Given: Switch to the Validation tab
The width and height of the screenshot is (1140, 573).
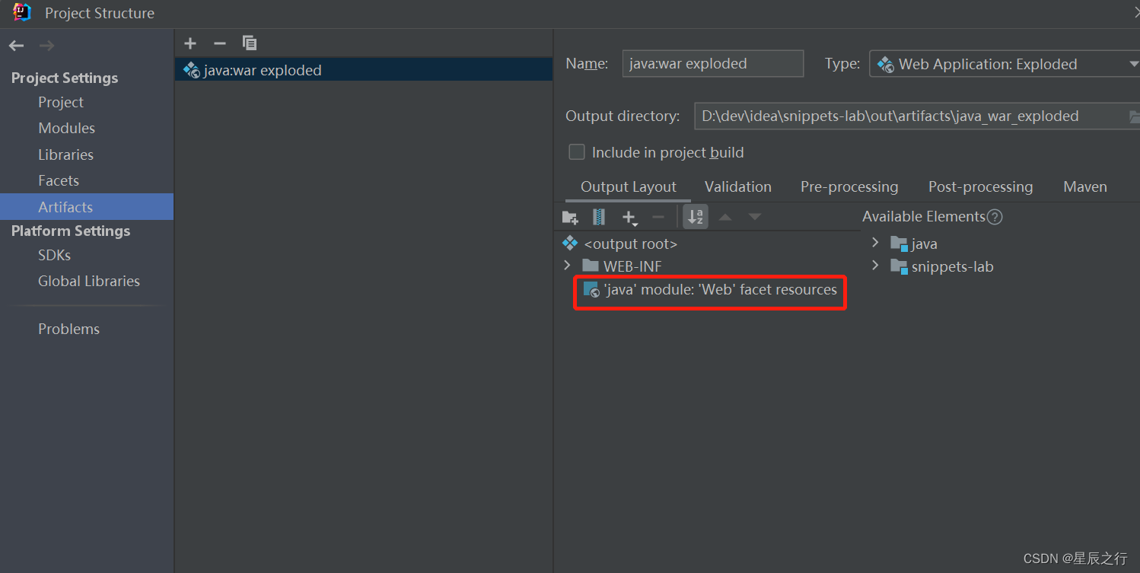Looking at the screenshot, I should (x=738, y=187).
